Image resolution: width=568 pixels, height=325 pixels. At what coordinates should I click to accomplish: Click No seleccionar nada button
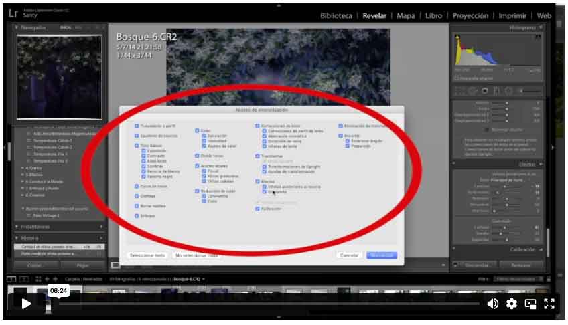(197, 255)
